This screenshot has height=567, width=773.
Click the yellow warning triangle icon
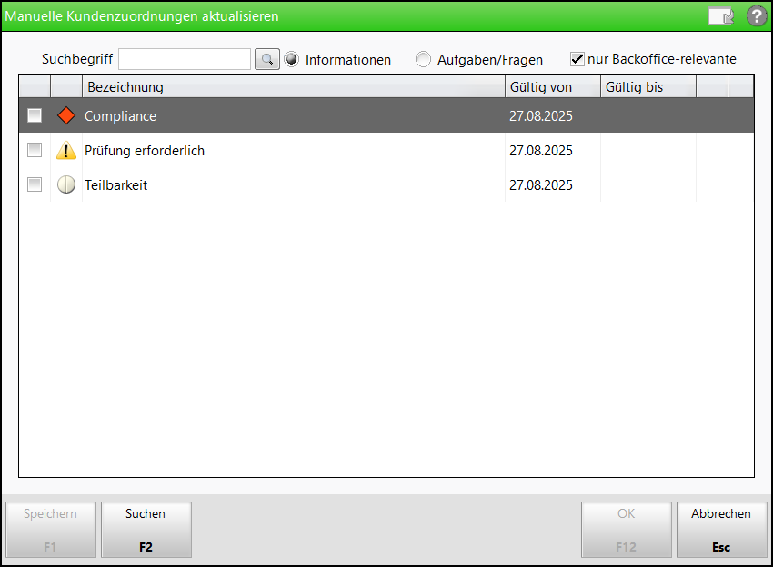coord(66,151)
